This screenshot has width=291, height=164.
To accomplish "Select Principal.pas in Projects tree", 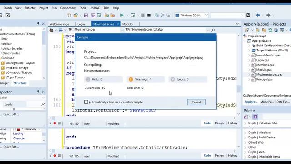I will coord(264,79).
